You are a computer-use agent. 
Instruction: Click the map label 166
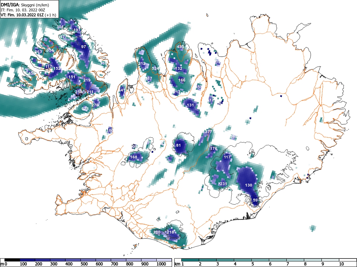182,80
